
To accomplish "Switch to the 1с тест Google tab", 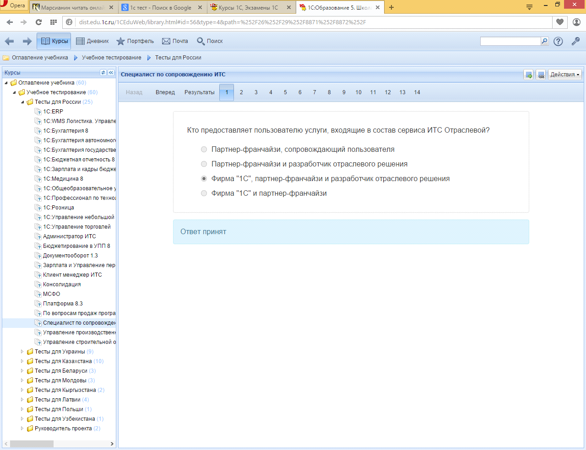I will point(161,7).
